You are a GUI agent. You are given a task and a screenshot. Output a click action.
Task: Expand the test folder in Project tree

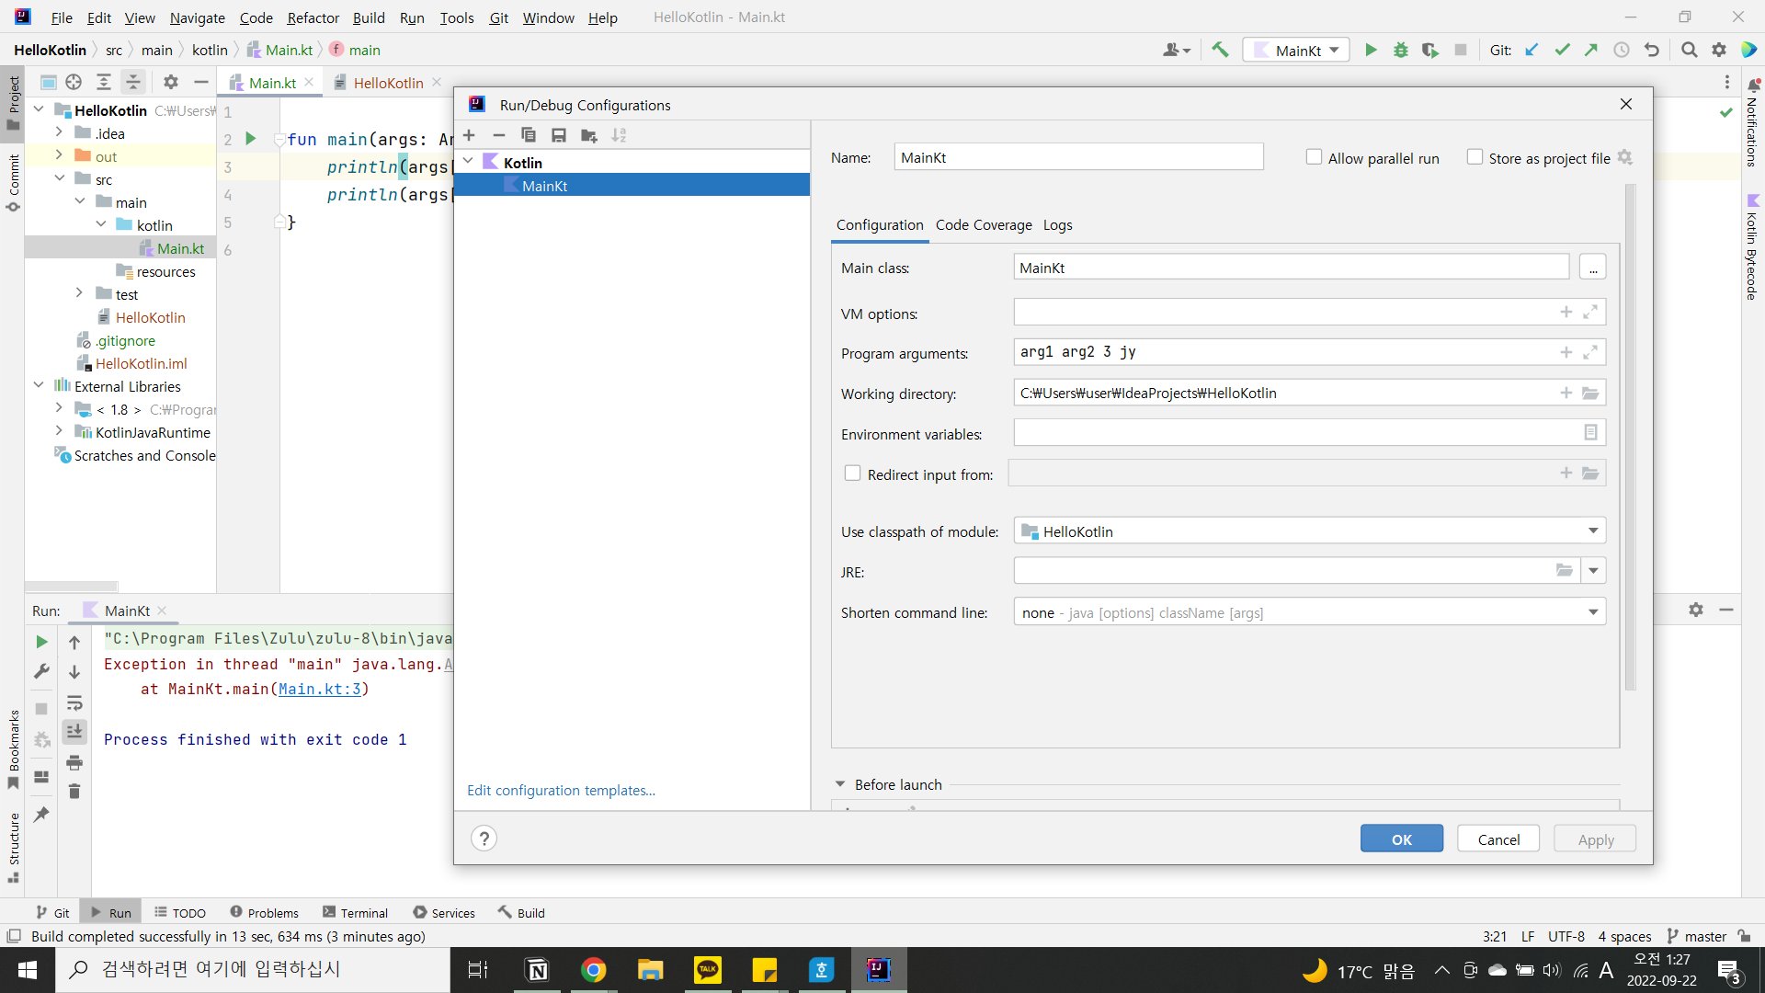79,293
